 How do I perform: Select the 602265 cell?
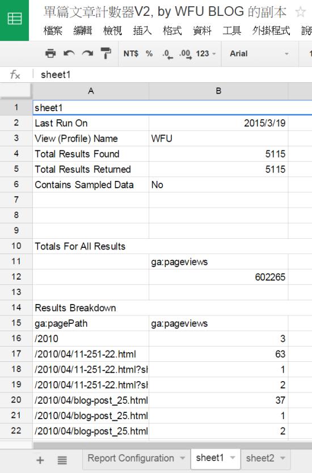(218, 277)
